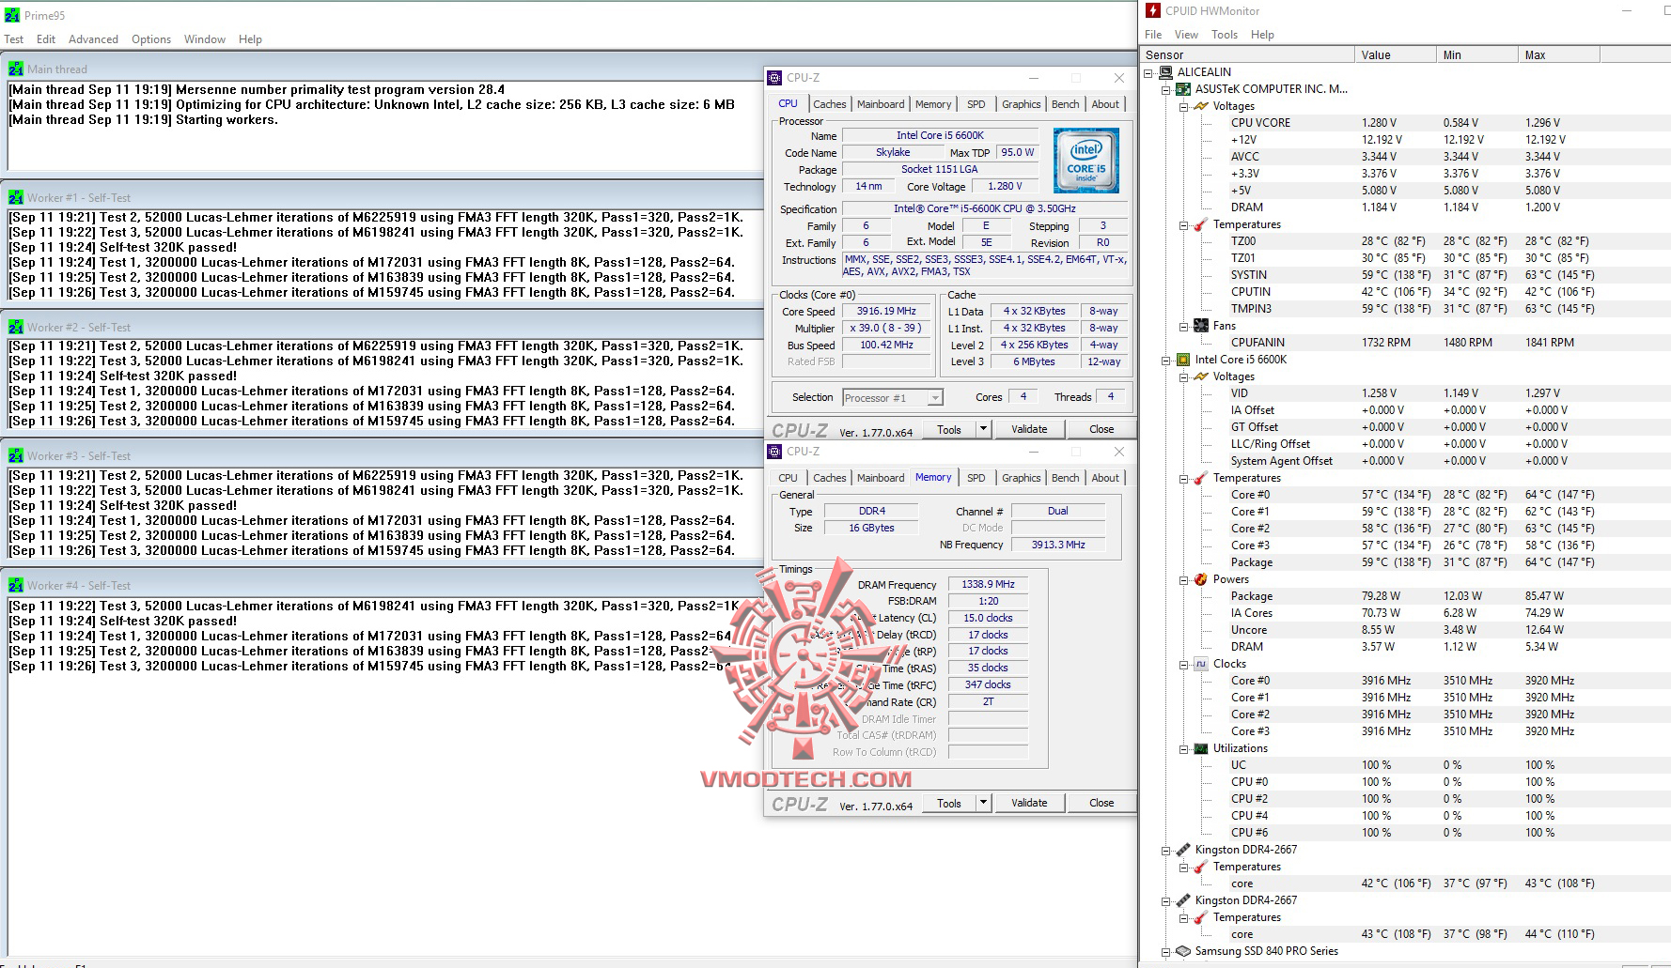This screenshot has width=1671, height=968.
Task: Click the Worker #1 Self-Test window icon
Action: (16, 197)
